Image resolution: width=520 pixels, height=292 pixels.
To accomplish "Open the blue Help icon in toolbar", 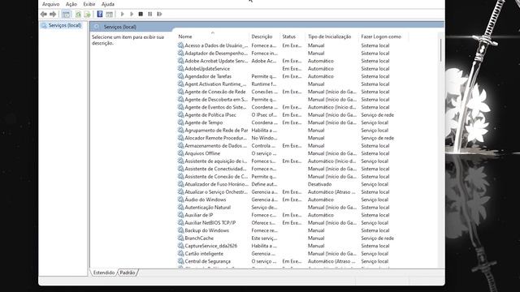I will pyautogui.click(x=100, y=14).
